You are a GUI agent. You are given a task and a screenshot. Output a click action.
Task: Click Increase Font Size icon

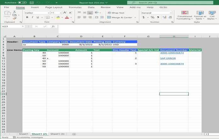[65, 13]
